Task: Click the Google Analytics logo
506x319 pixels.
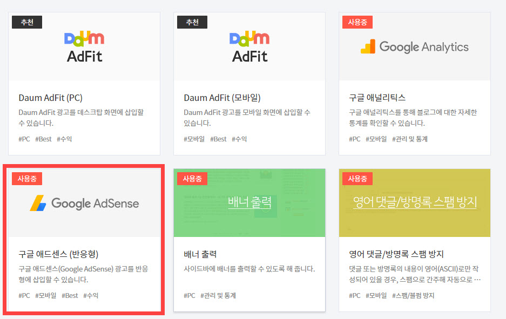Action: click(x=415, y=47)
